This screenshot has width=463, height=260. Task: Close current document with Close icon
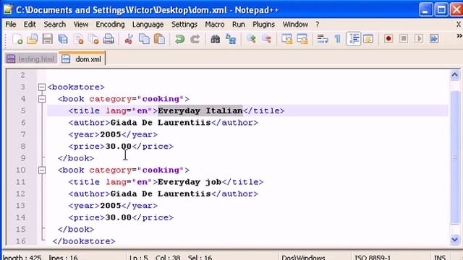click(x=79, y=39)
